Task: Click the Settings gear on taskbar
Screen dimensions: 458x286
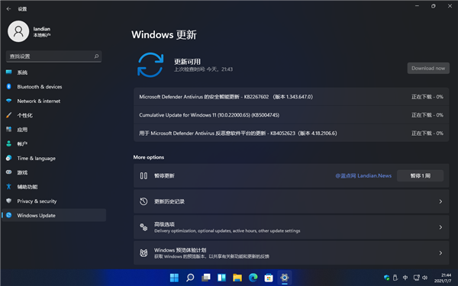Action: [x=284, y=278]
